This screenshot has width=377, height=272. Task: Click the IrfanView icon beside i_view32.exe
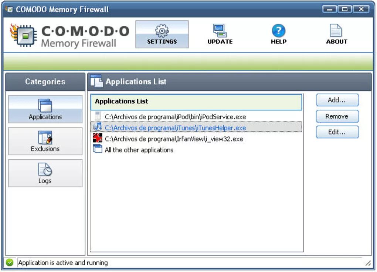point(97,138)
